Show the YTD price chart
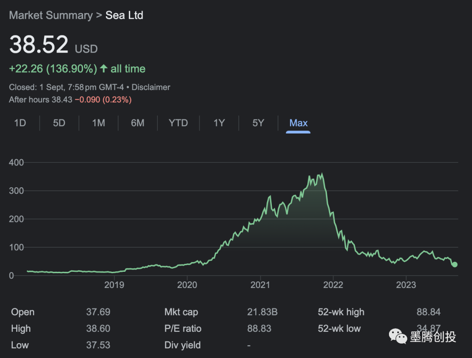Viewport: 472px width, 358px height. pos(178,123)
